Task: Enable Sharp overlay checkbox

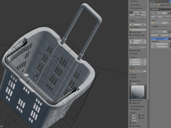Action: tap(140, 115)
